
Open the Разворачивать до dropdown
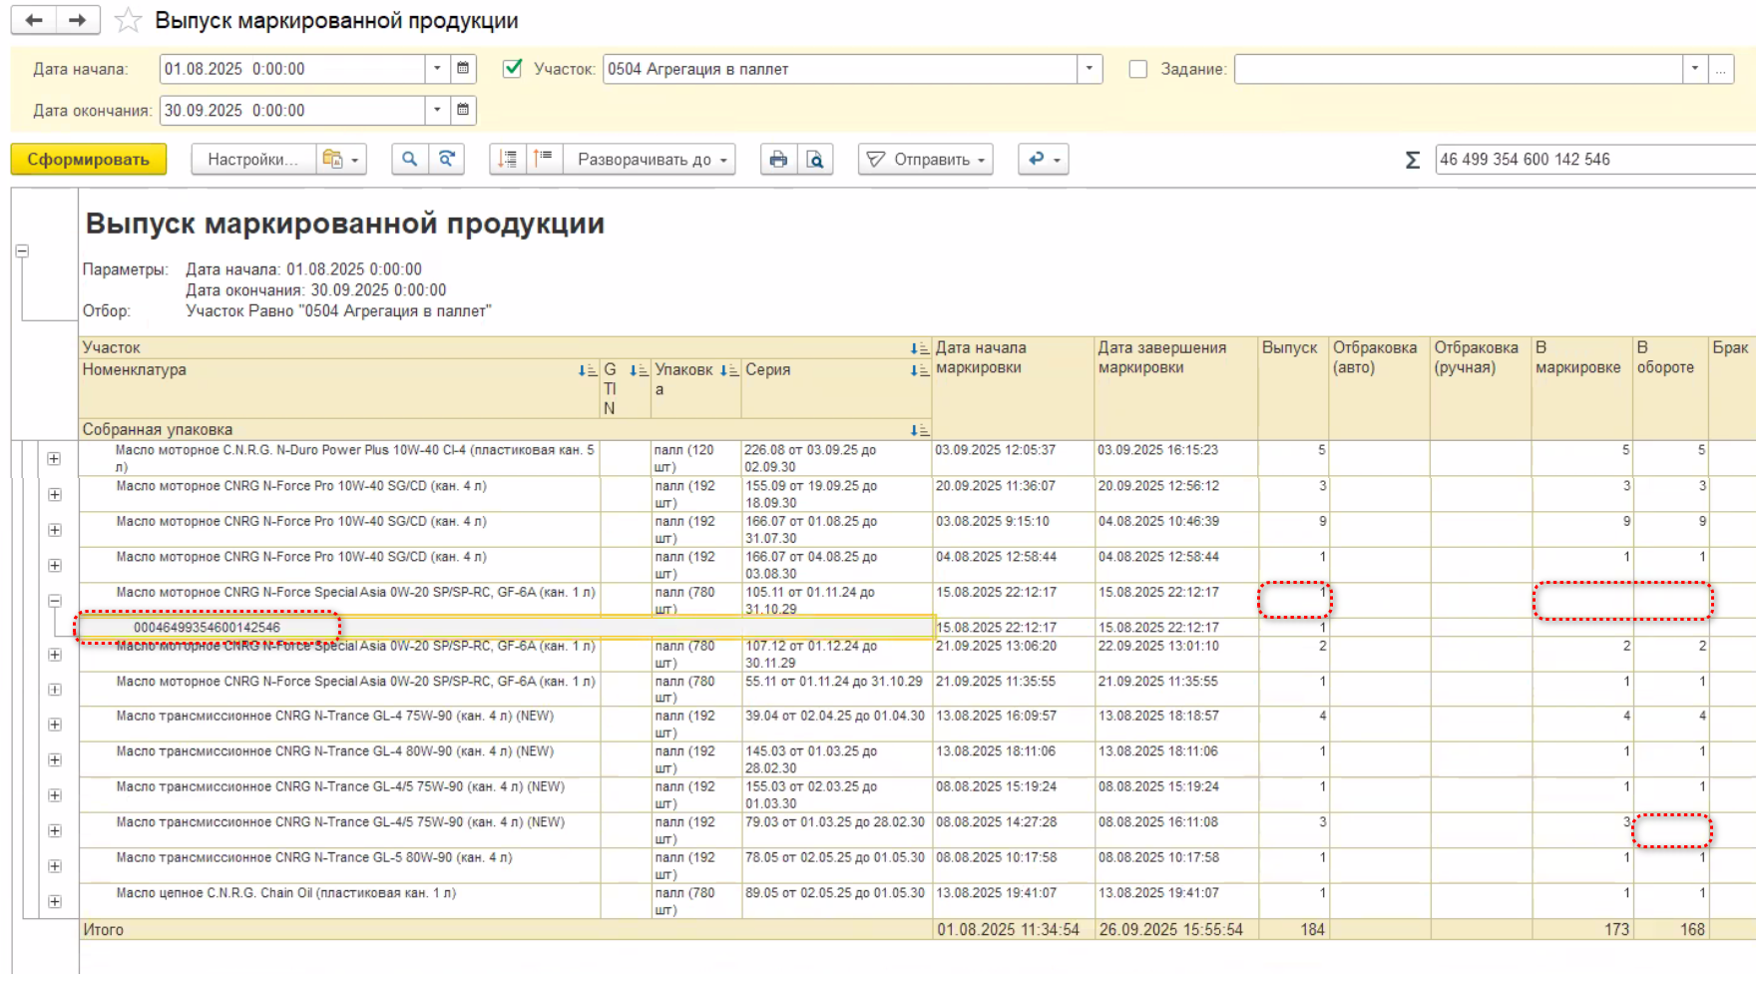pyautogui.click(x=650, y=160)
